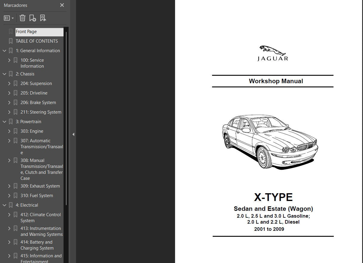
Task: Open the TABLE OF CONTENTS bookmark
Action: coord(37,41)
